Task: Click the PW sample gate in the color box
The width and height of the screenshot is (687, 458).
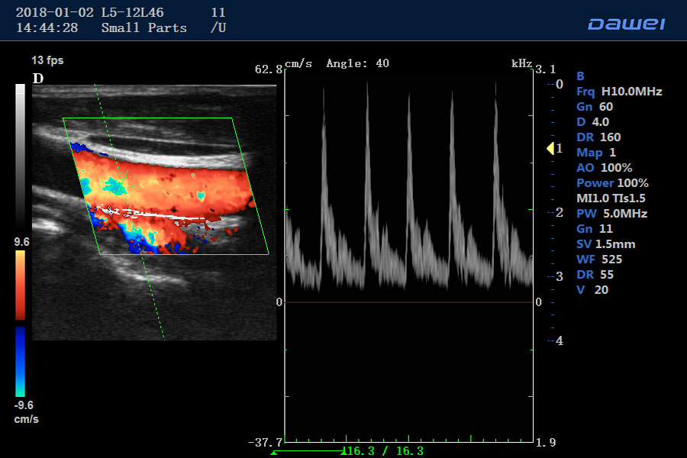Action: click(x=124, y=182)
